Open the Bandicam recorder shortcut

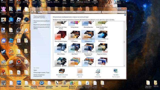point(18,62)
